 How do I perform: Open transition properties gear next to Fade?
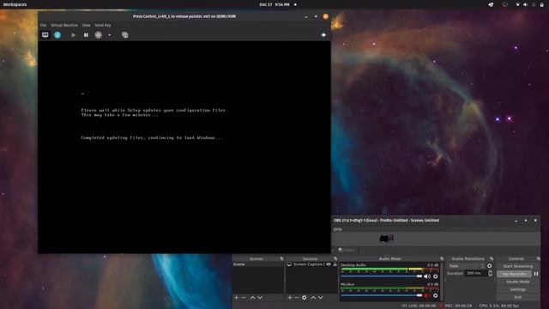490,266
